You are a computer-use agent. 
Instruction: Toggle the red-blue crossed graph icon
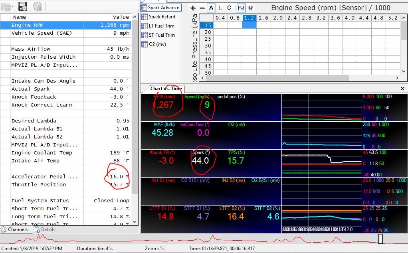click(251, 8)
